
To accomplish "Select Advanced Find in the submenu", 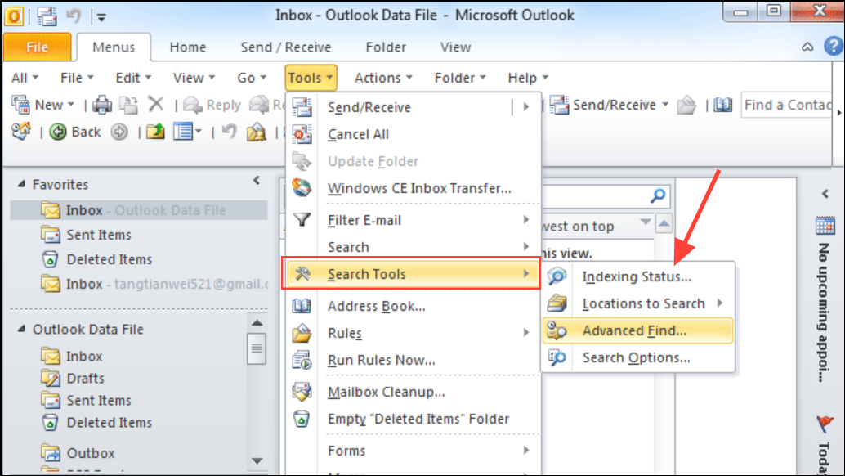I will tap(634, 330).
